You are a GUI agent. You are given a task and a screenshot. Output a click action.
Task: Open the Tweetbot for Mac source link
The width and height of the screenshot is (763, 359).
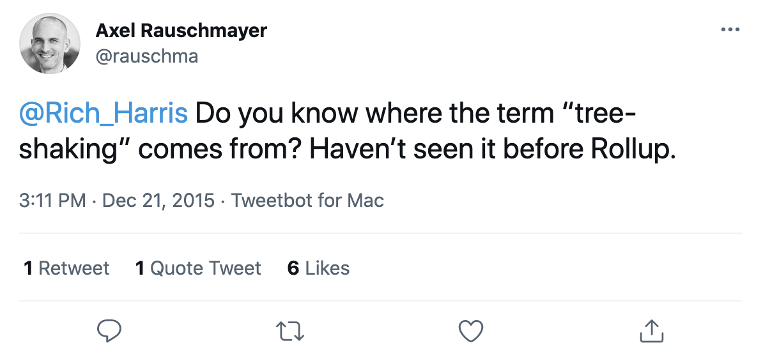pos(307,201)
